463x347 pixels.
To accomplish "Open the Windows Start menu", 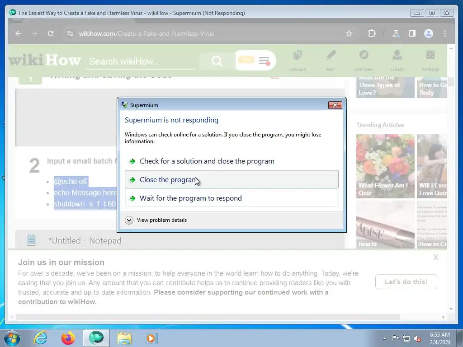I will pyautogui.click(x=12, y=338).
